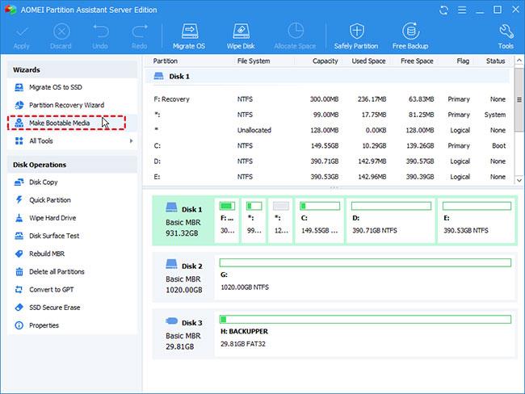Open the hamburger menu in title bar
The height and width of the screenshot is (394, 525).
point(462,10)
